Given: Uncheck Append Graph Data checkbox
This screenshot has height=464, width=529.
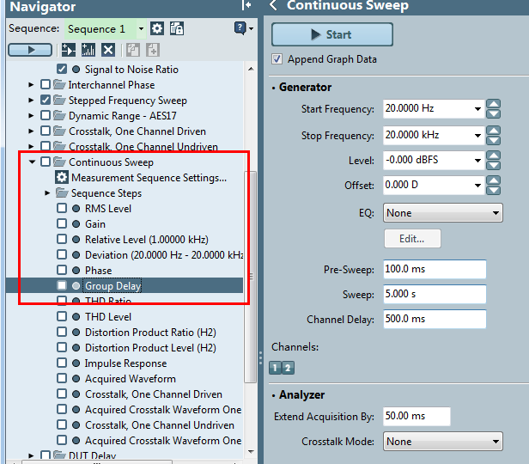Looking at the screenshot, I should coord(277,59).
